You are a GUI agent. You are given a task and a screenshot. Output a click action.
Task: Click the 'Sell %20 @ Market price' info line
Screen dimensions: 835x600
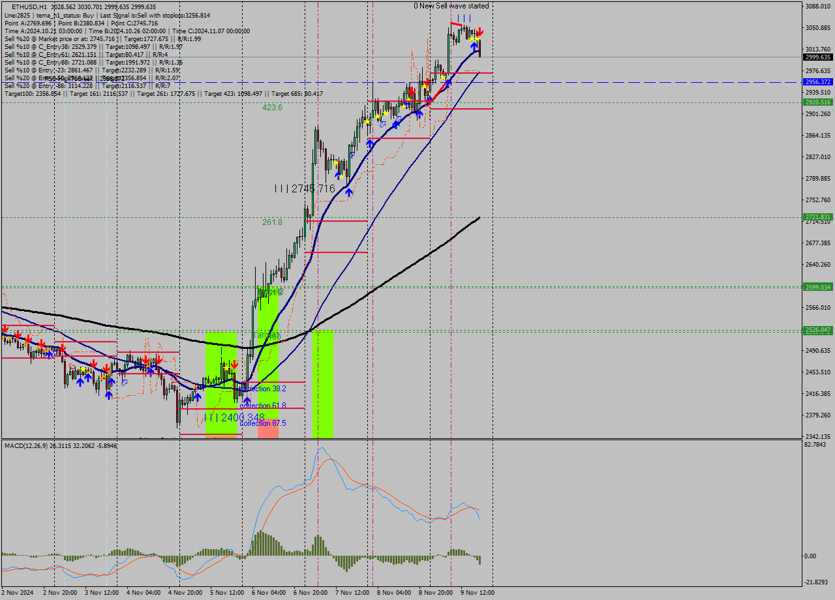(x=102, y=38)
